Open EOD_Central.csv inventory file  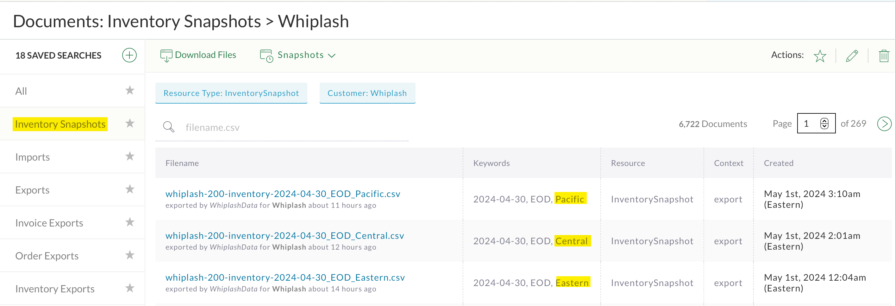pos(285,236)
